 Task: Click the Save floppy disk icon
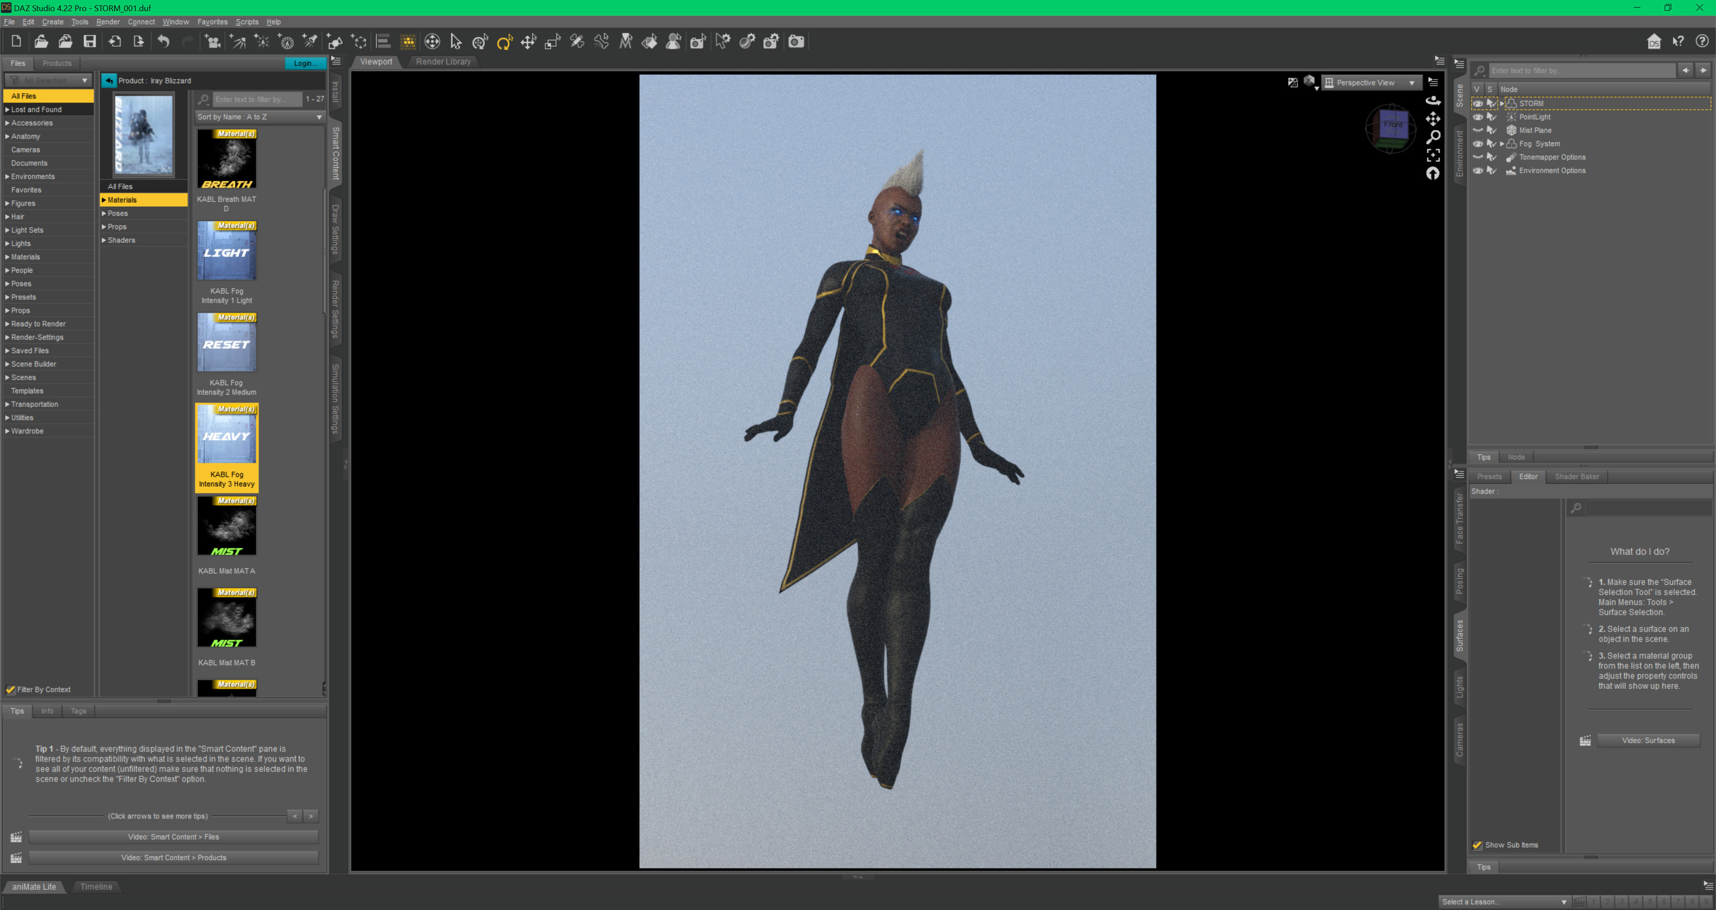click(x=89, y=41)
